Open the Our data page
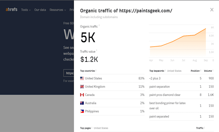Image resolution: width=219 pixels, height=132 pixels. (40, 10)
